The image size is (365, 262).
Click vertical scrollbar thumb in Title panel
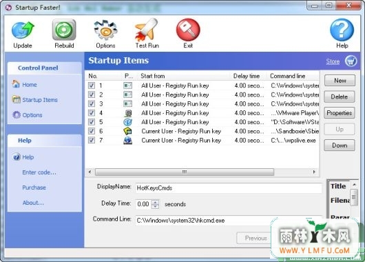tap(354, 197)
